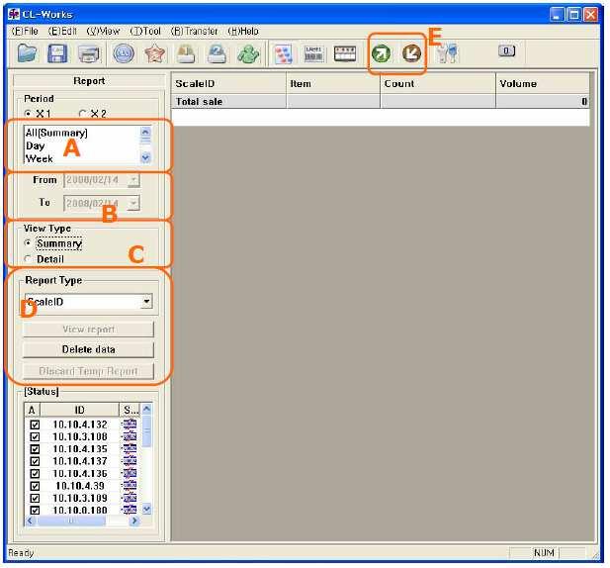
Task: Select the Detail view type
Action: click(x=28, y=259)
